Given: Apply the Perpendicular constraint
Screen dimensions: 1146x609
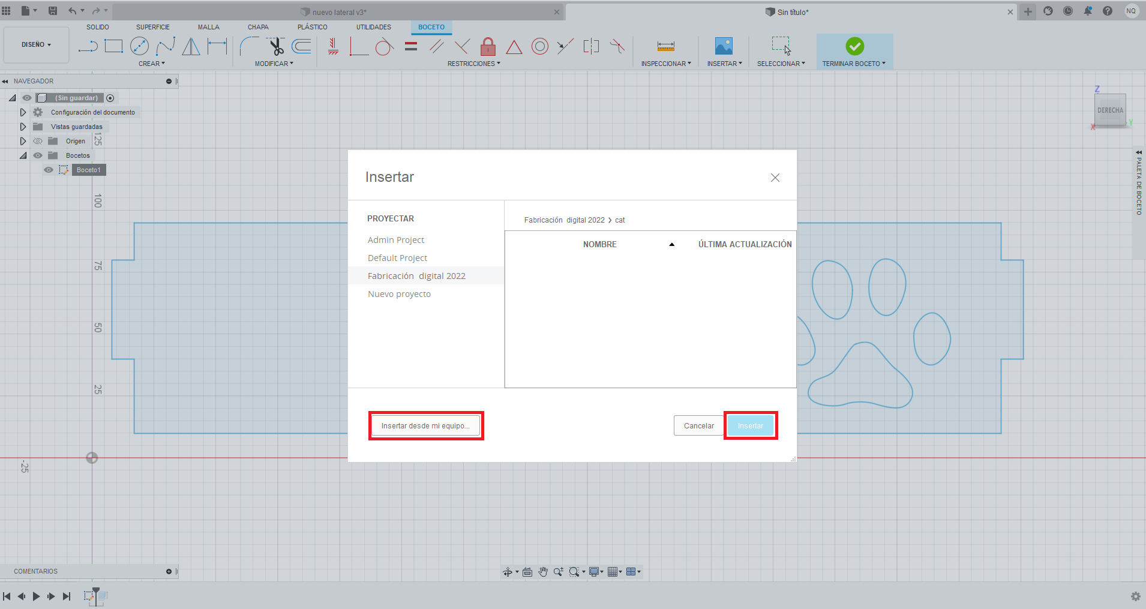Looking at the screenshot, I should 462,46.
